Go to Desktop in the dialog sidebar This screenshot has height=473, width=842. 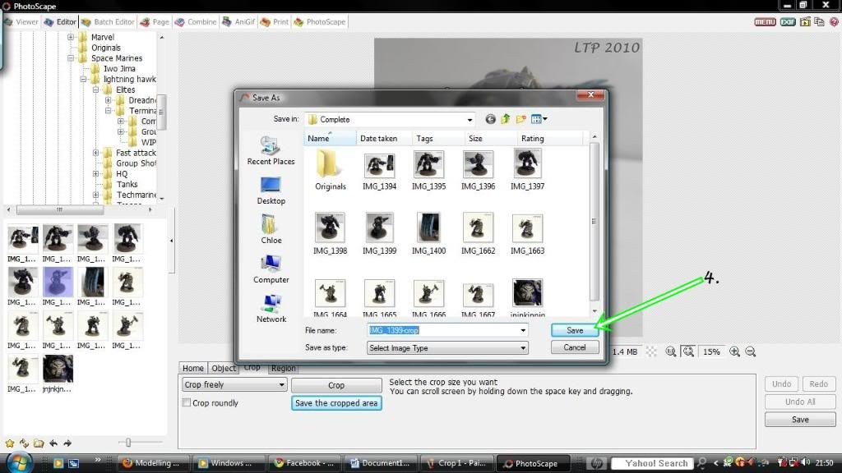pos(271,191)
